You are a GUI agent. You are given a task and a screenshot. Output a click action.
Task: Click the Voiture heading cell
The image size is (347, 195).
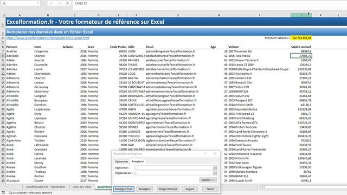(x=259, y=47)
